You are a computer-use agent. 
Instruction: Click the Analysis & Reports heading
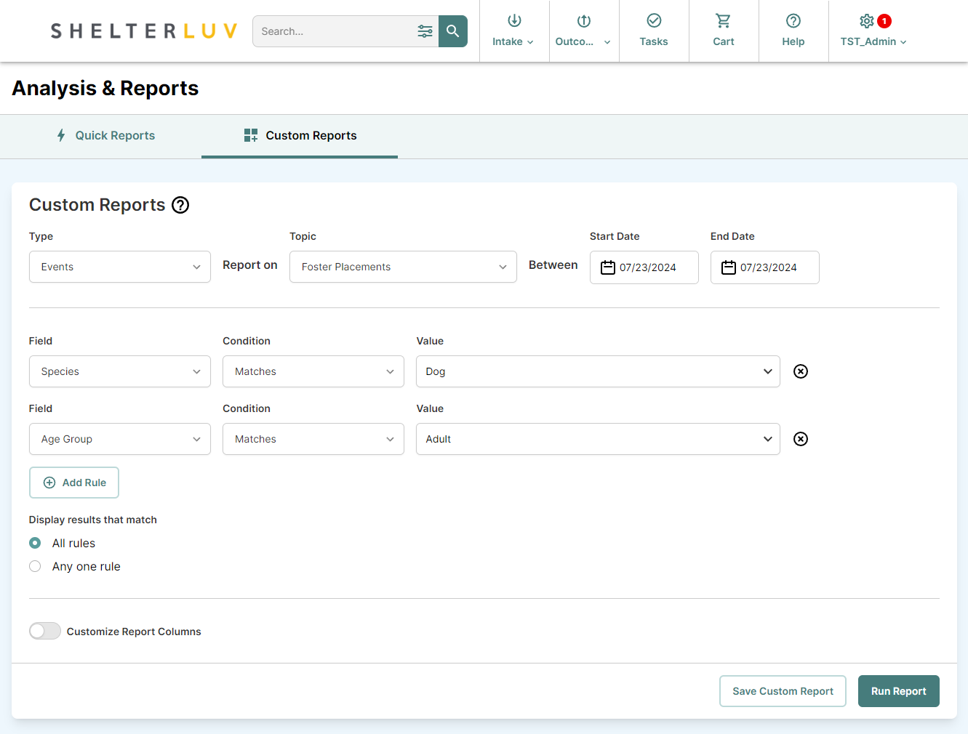105,88
